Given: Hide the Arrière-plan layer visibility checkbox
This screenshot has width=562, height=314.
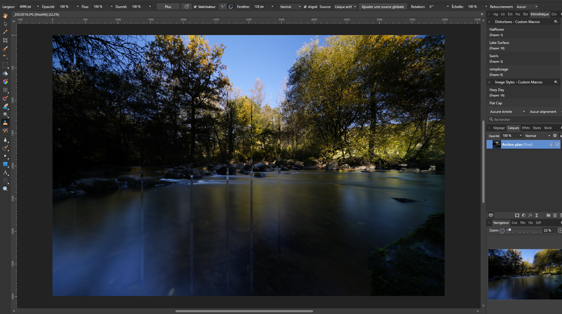Looking at the screenshot, I should [x=558, y=144].
